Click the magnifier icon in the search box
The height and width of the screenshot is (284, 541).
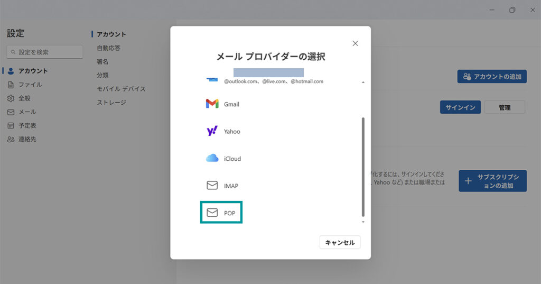[x=13, y=52]
